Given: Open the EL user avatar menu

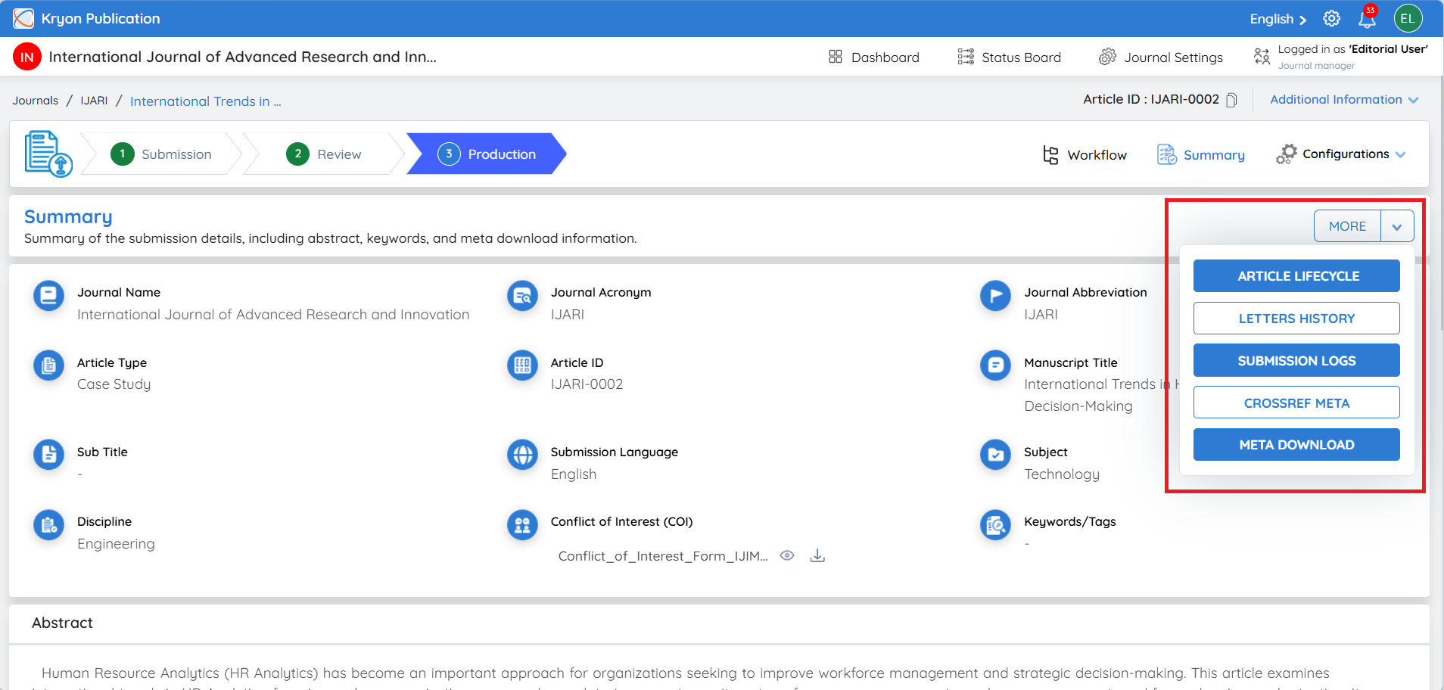Looking at the screenshot, I should pyautogui.click(x=1408, y=19).
